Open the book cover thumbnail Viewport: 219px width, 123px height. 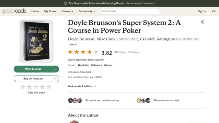pos(36,41)
